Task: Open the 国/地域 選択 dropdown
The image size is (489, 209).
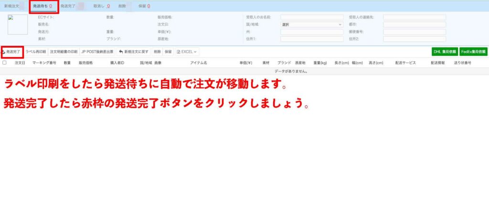Action: [x=312, y=25]
